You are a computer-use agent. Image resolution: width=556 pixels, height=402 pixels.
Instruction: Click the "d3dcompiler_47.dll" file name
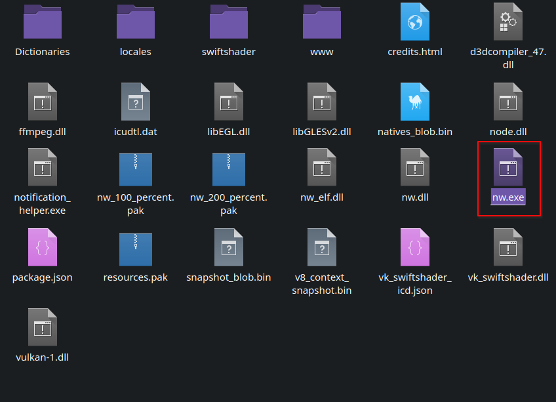tap(508, 58)
